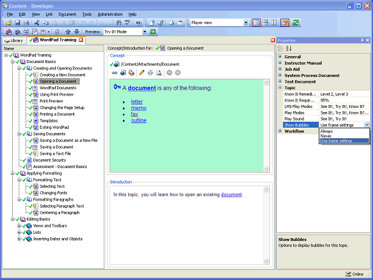The image size is (373, 280).
Task: Switch to the Library tab
Action: 14,40
